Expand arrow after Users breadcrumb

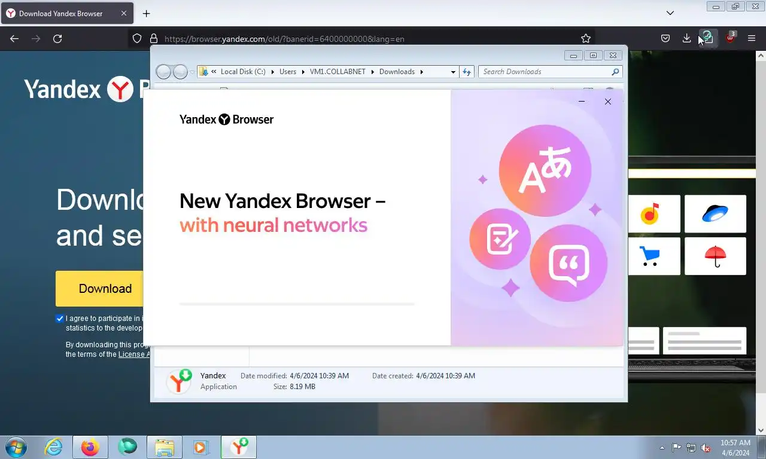(303, 72)
